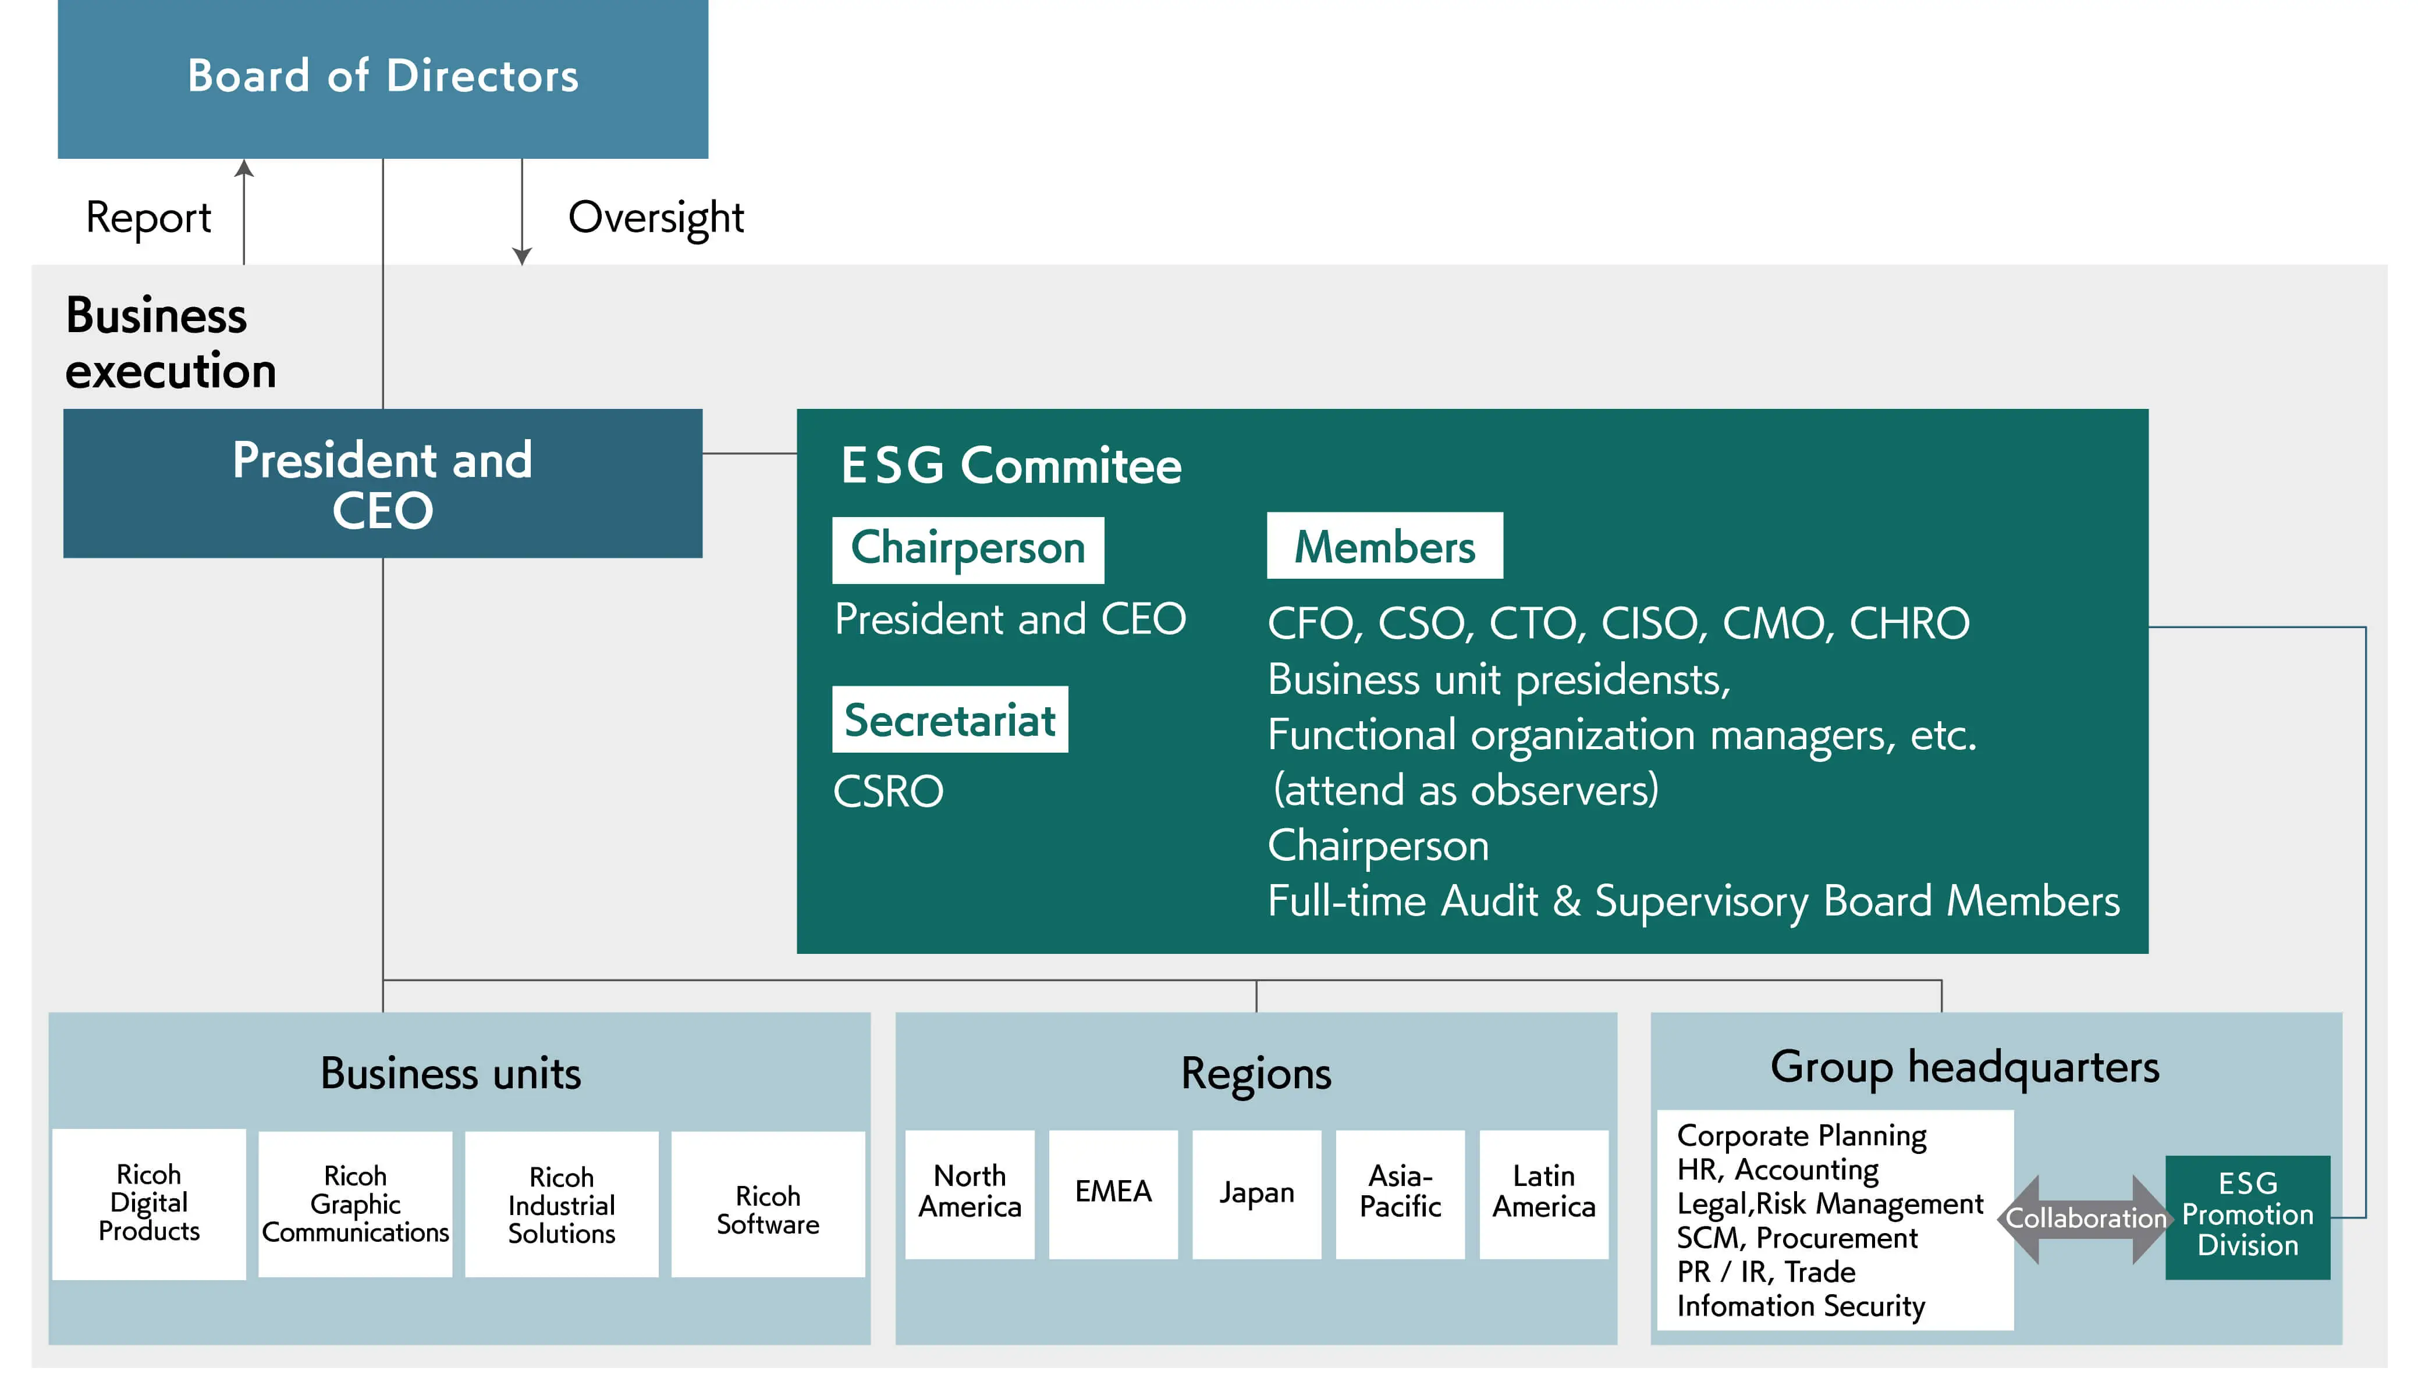Viewport: 2418px width, 1400px height.
Task: Click the Ricoh Graphic Communications box
Action: click(354, 1203)
